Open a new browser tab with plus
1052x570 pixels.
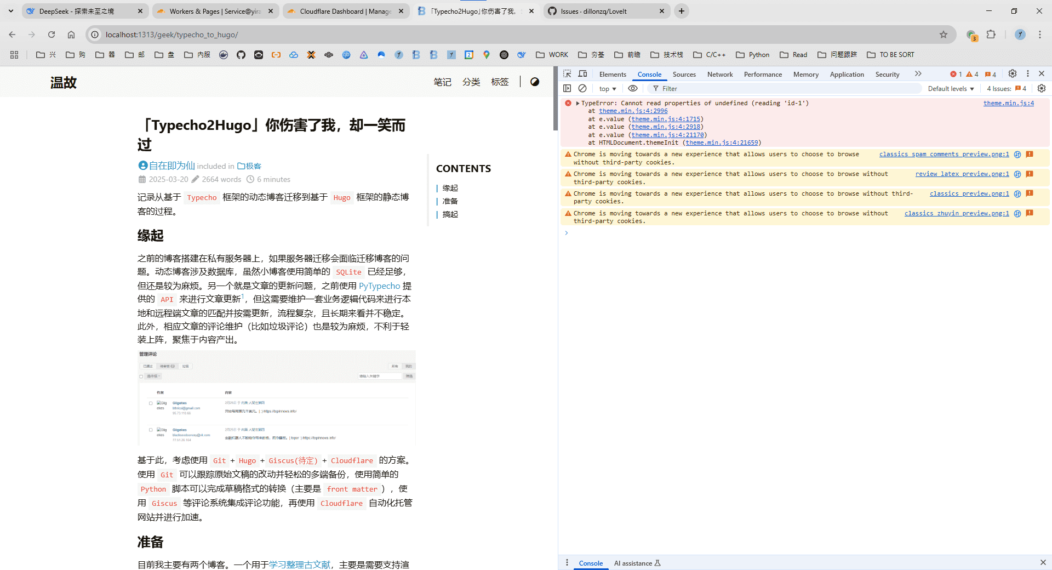coord(682,11)
